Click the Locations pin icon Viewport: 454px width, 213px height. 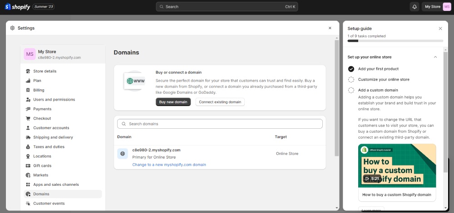(28, 156)
